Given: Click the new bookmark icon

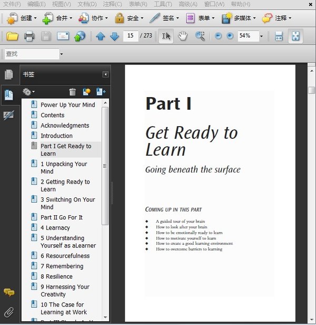Looking at the screenshot, I should coord(86,92).
